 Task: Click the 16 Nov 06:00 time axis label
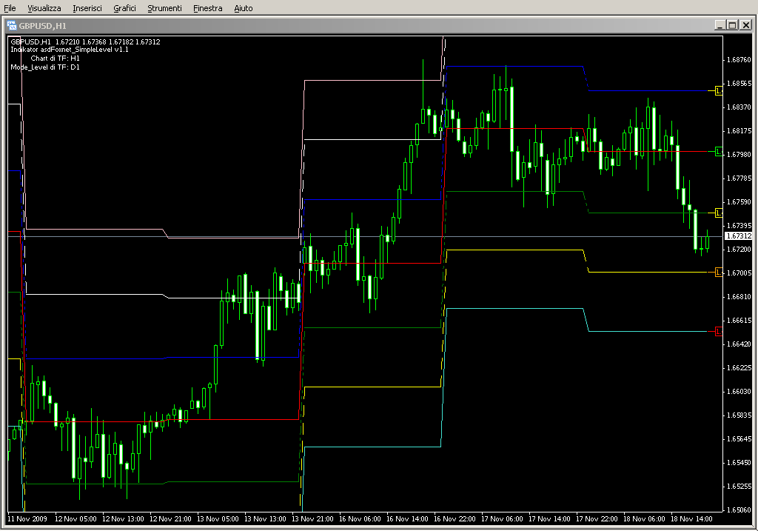[360, 519]
